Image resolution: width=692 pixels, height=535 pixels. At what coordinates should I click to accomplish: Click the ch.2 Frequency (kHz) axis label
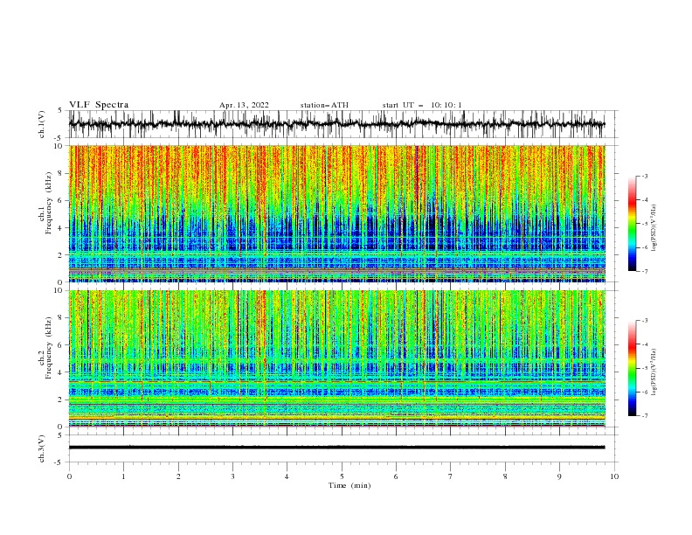(46, 358)
